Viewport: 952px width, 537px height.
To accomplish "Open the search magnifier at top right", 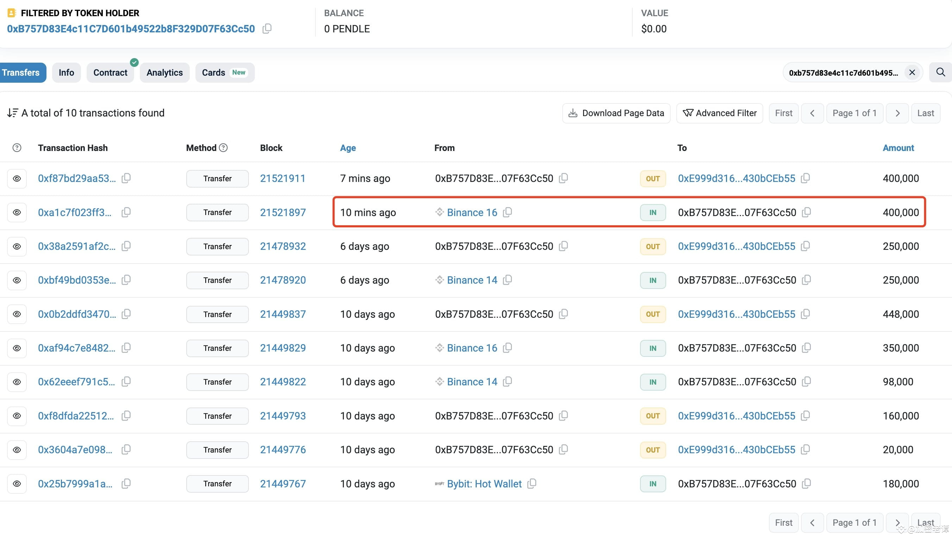I will click(940, 72).
